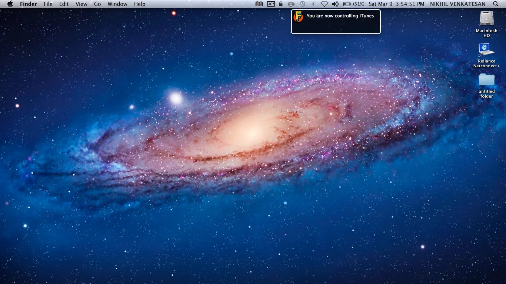The width and height of the screenshot is (506, 284).
Task: Click the (31%) battery percentage text
Action: coord(359,4)
